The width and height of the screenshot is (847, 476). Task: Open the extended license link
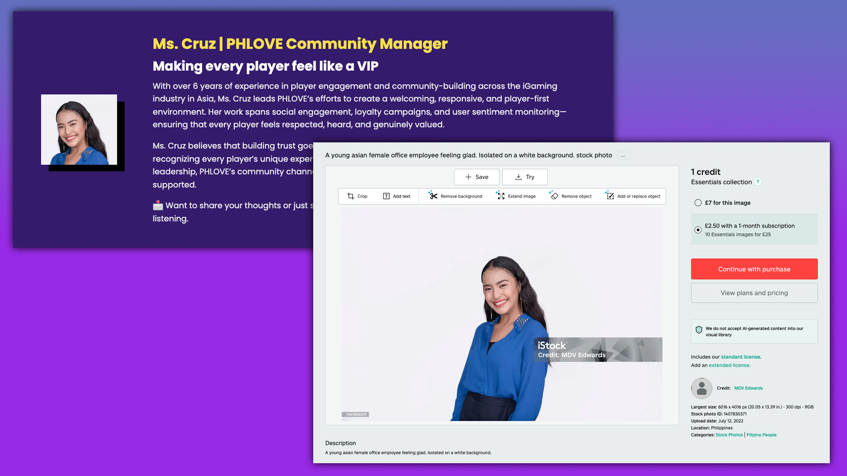pyautogui.click(x=730, y=365)
